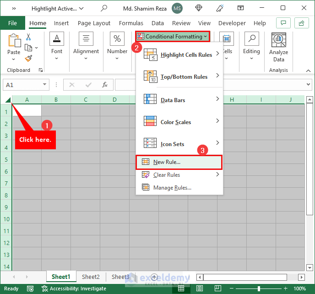
Task: Expand the Top/Bottom Rules submenu
Action: click(179, 77)
